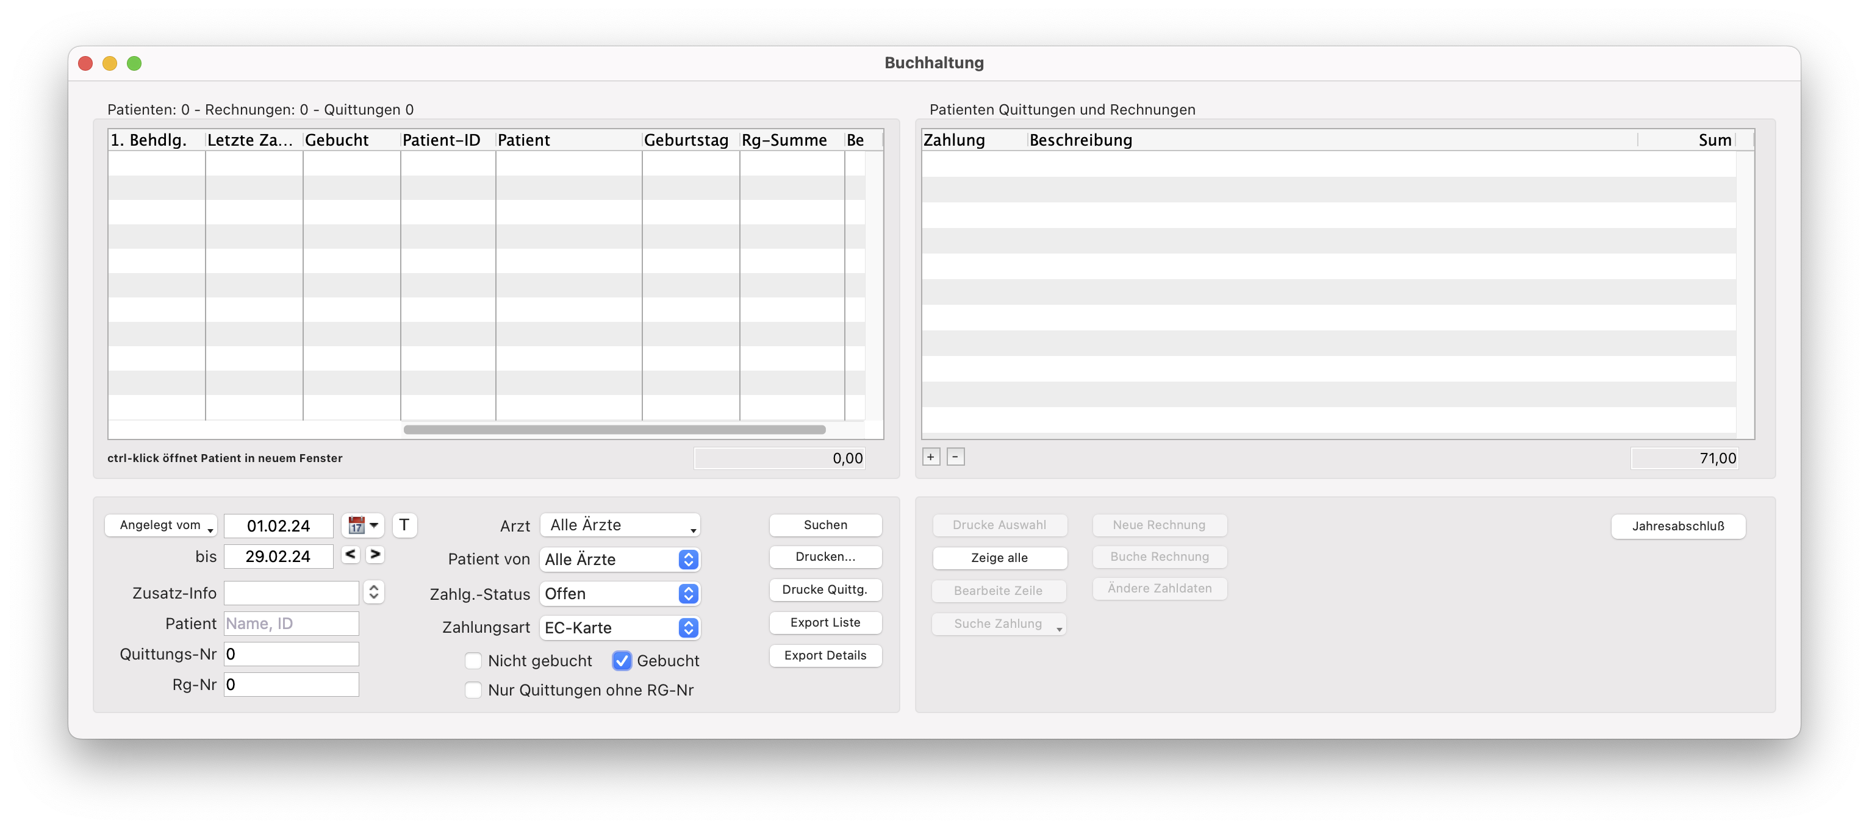Toggle Nur Quittungen ohne RG-Nr checkbox
This screenshot has width=1869, height=829.
(x=473, y=690)
